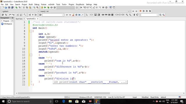
Task: Close the Start here tab
Action: tap(24, 19)
